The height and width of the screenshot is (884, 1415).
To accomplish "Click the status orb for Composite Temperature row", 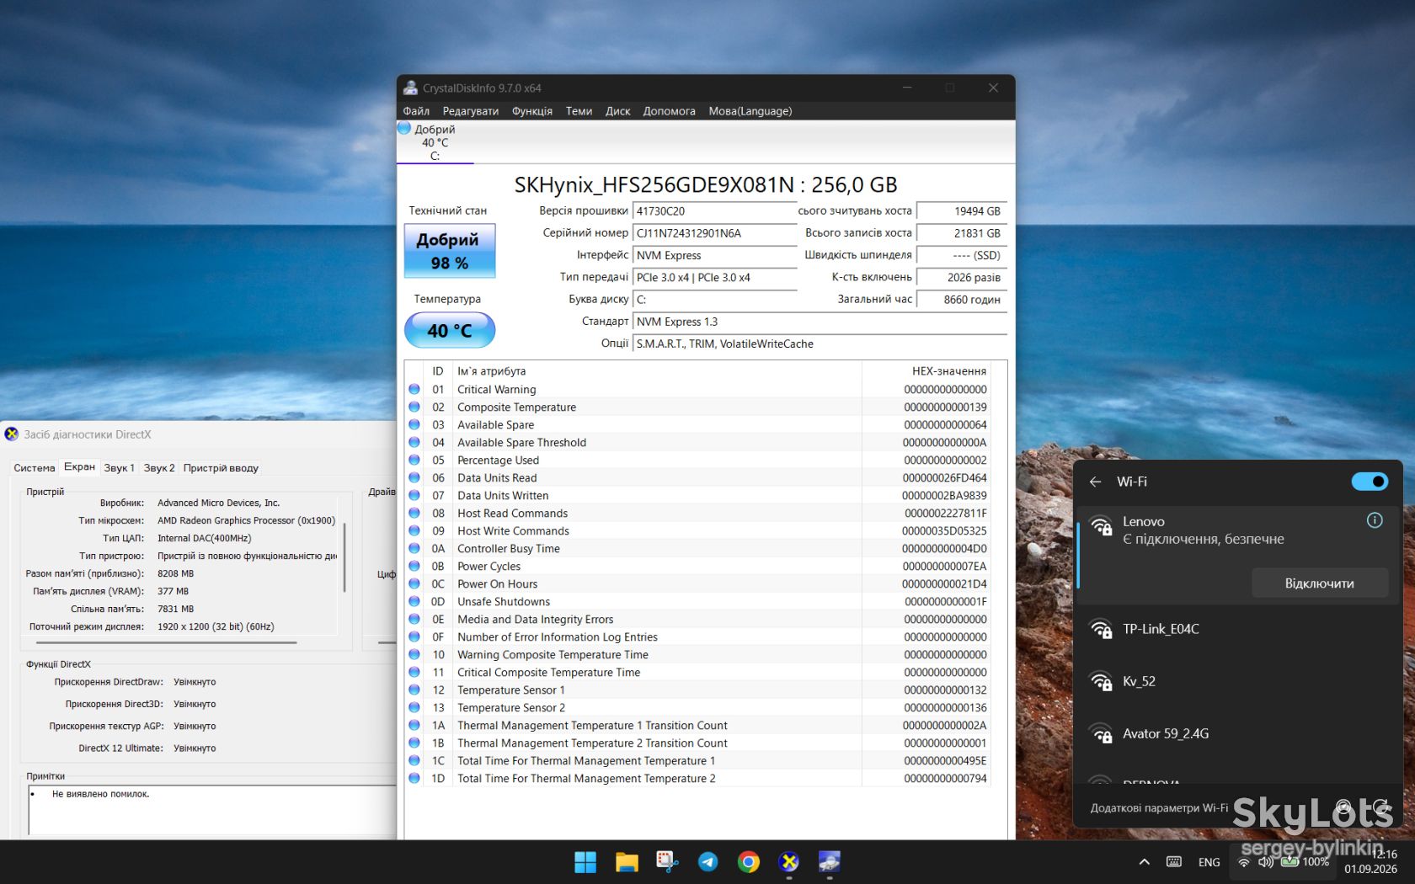I will click(x=414, y=407).
